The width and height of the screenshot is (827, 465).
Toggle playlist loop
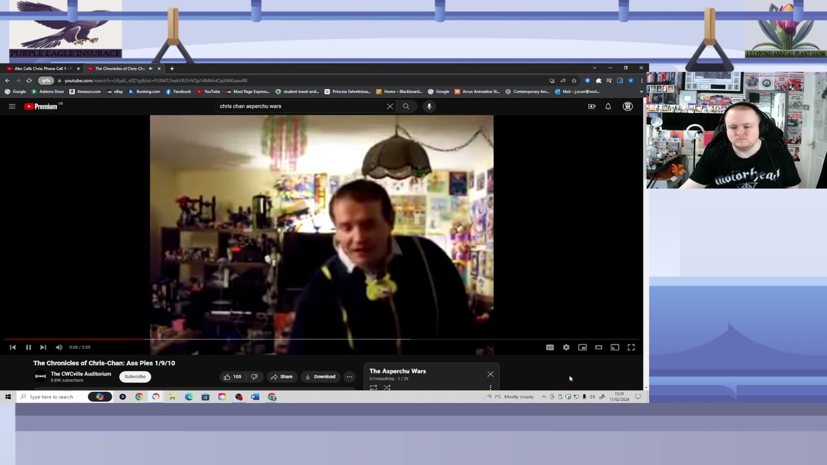(x=373, y=387)
